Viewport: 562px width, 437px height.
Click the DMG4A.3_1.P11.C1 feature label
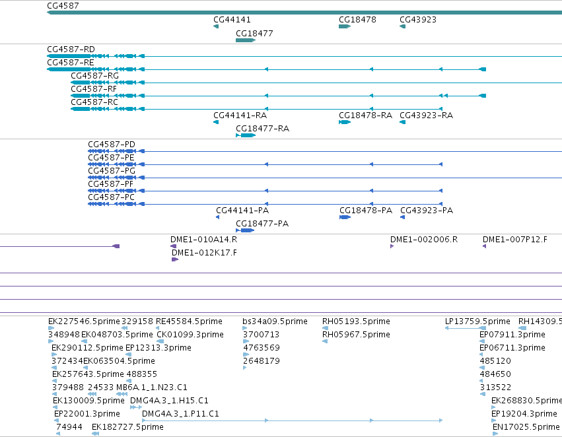pyautogui.click(x=180, y=414)
